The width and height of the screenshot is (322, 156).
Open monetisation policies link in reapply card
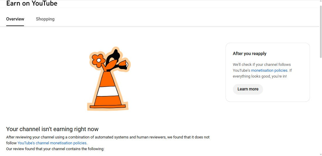[270, 71]
